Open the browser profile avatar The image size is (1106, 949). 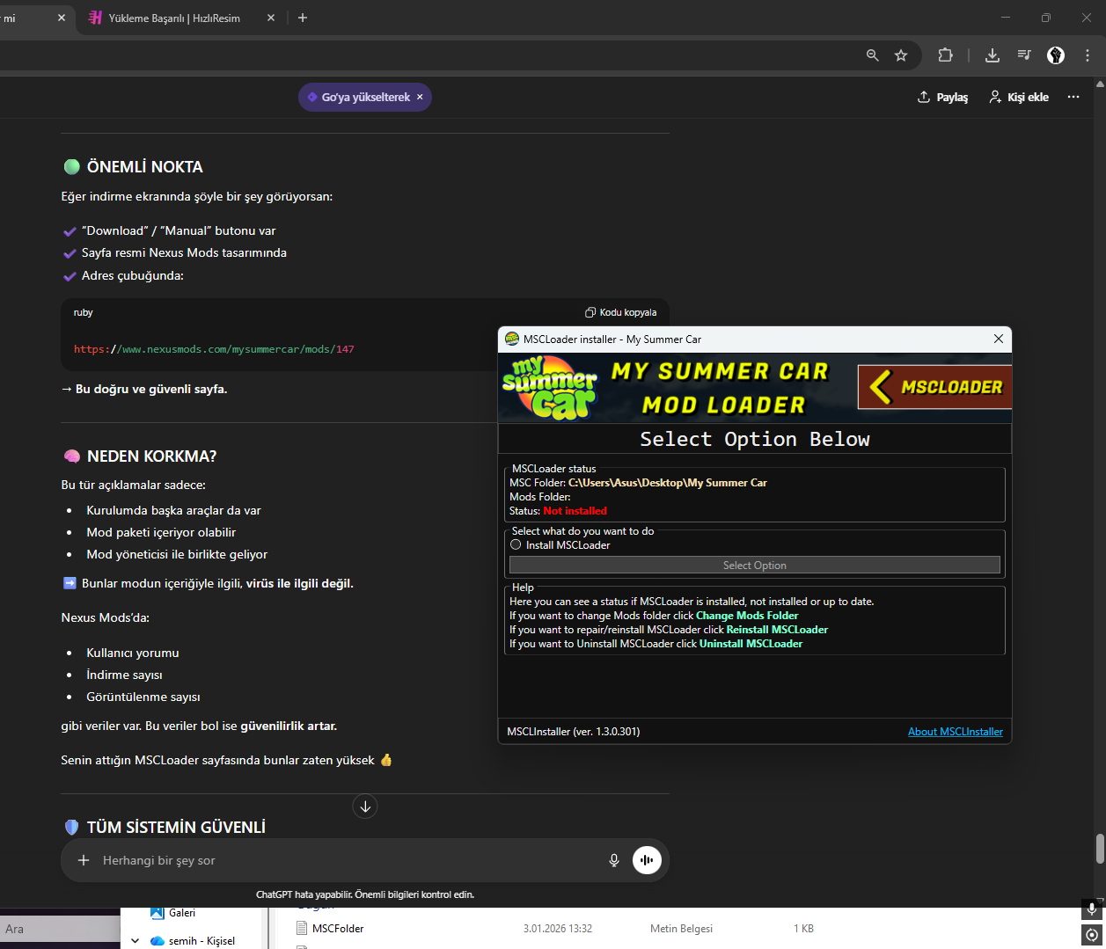coord(1056,55)
